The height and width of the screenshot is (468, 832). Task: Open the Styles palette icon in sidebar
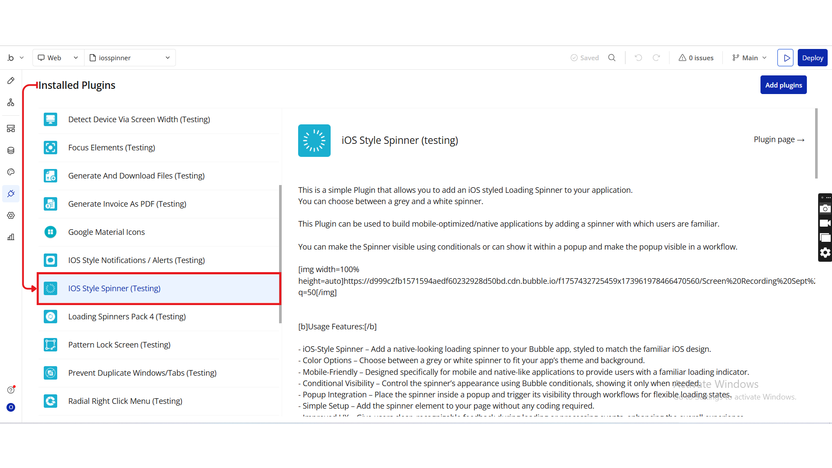11,172
